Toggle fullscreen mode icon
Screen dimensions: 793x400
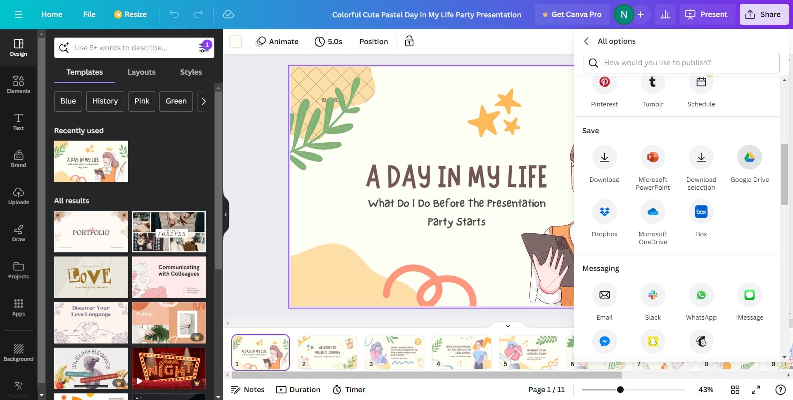tap(756, 390)
